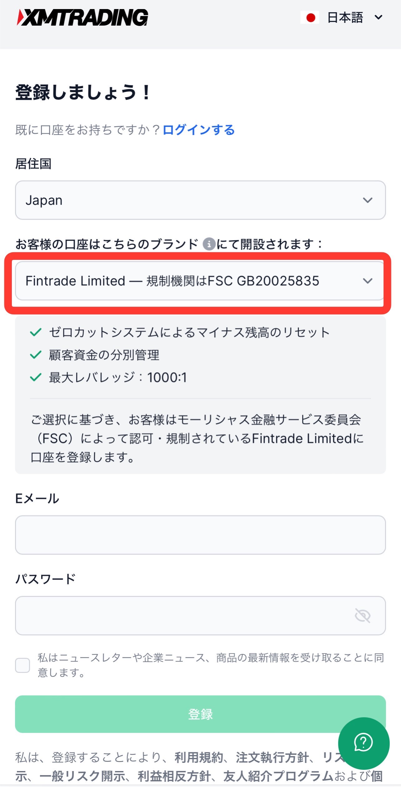Check the newsletter consent checkbox
This screenshot has width=401, height=787.
point(22,665)
